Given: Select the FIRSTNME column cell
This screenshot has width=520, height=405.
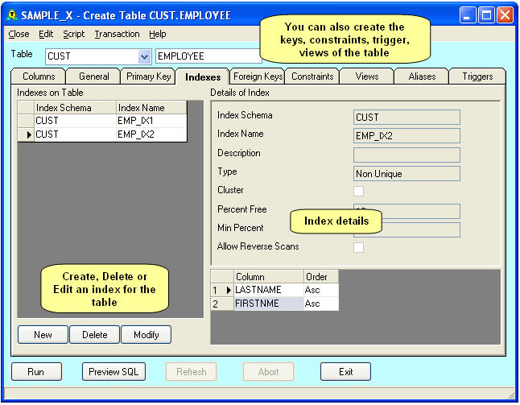Looking at the screenshot, I should point(269,304).
